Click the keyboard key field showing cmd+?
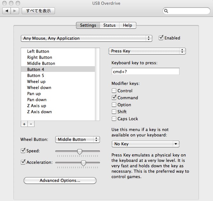 [146, 71]
